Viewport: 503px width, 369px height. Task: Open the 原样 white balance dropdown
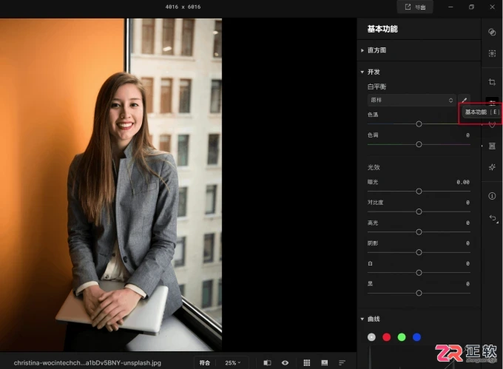point(411,100)
